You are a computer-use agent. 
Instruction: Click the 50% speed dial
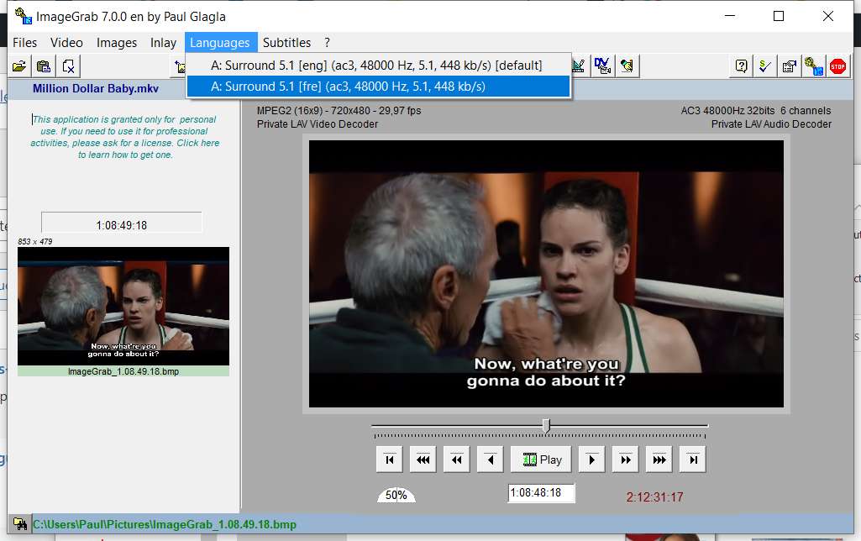[396, 494]
